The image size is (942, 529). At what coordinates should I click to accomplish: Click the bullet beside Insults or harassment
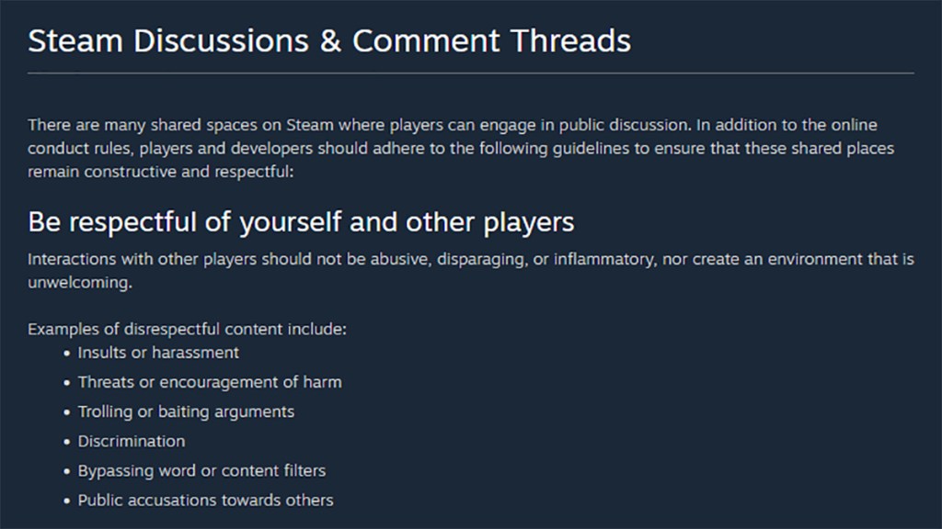(67, 354)
